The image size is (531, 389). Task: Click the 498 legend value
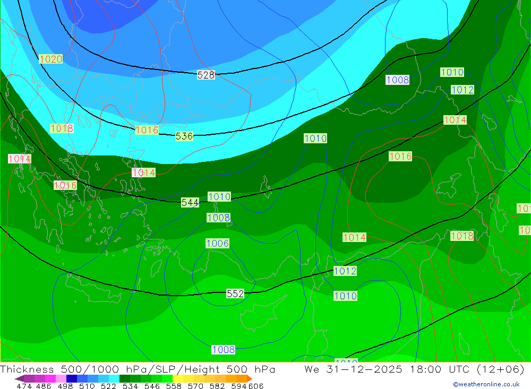[x=65, y=386]
